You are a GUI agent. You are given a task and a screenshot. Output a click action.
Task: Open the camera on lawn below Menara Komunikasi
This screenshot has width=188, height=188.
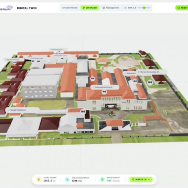pos(150,82)
